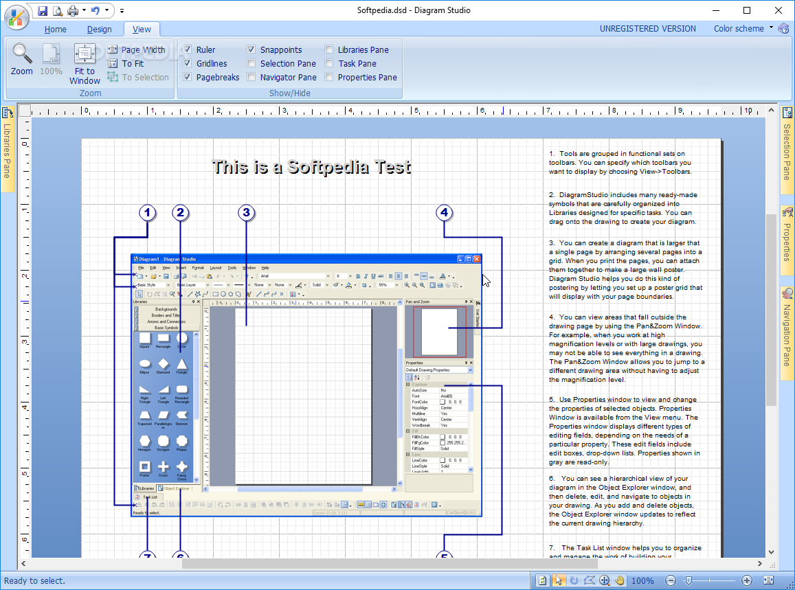This screenshot has width=795, height=590.
Task: Activate the pointer select tool in the status bar
Action: 558,580
